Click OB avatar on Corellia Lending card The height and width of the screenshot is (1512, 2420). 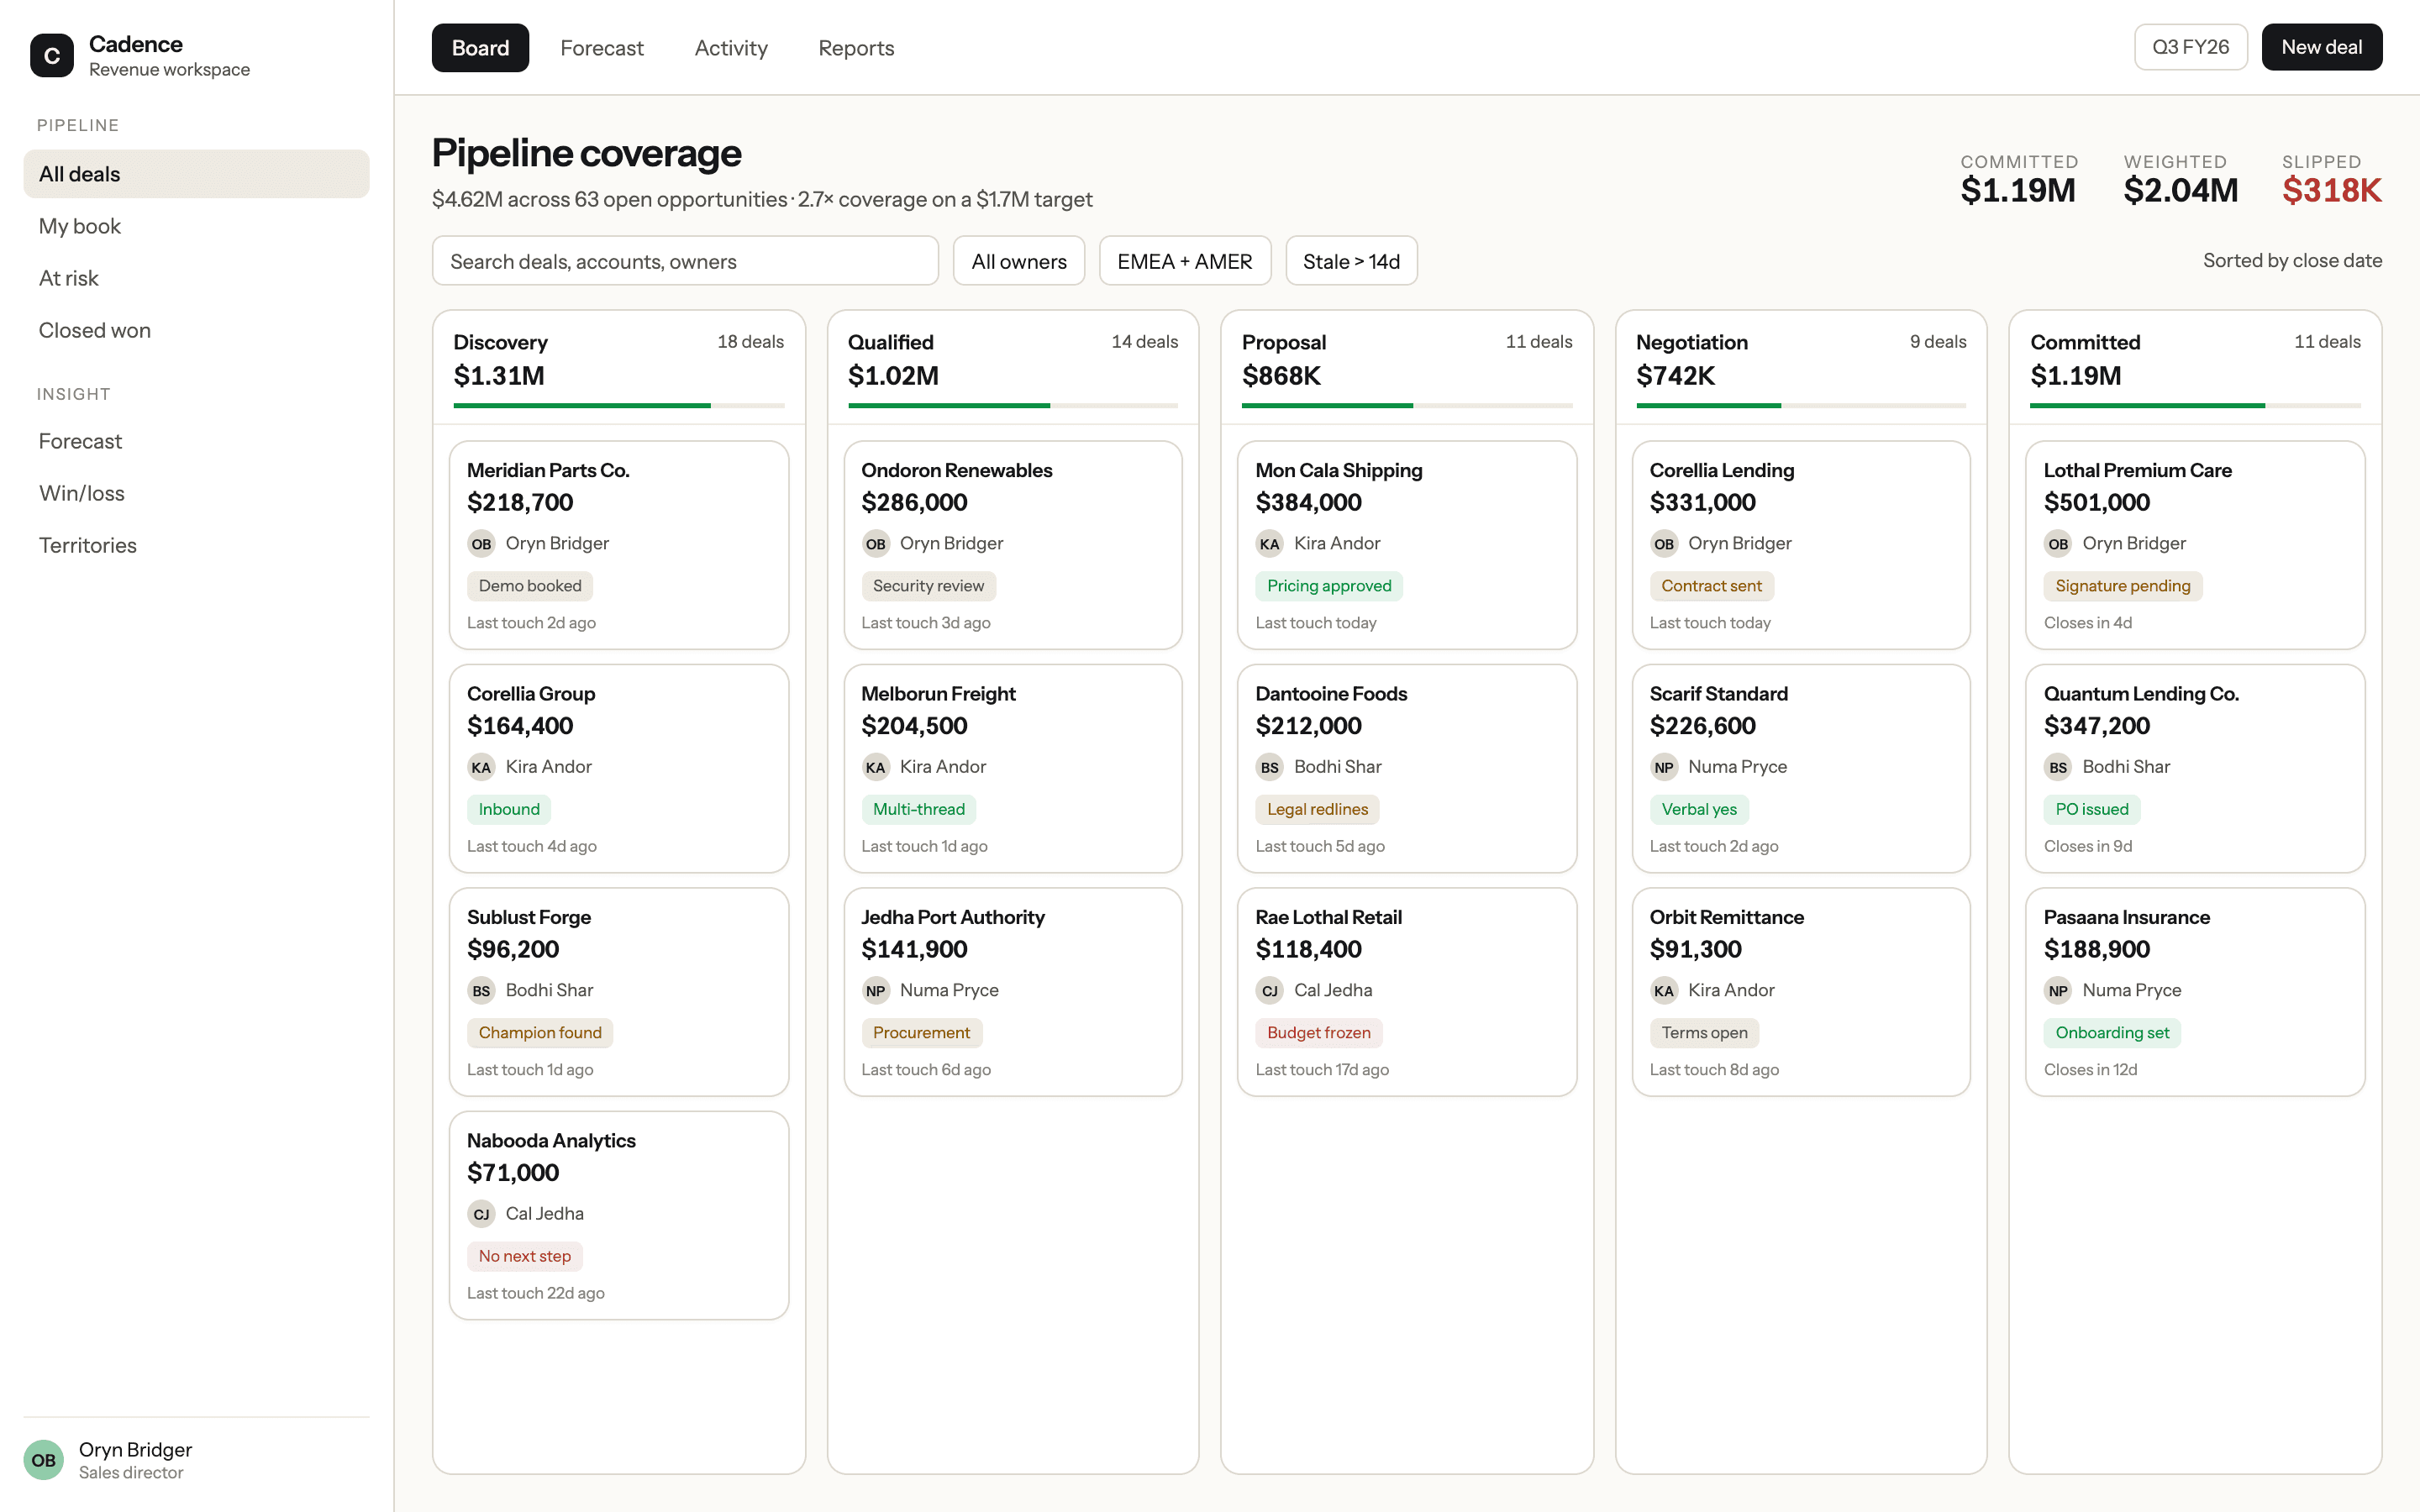click(1664, 543)
